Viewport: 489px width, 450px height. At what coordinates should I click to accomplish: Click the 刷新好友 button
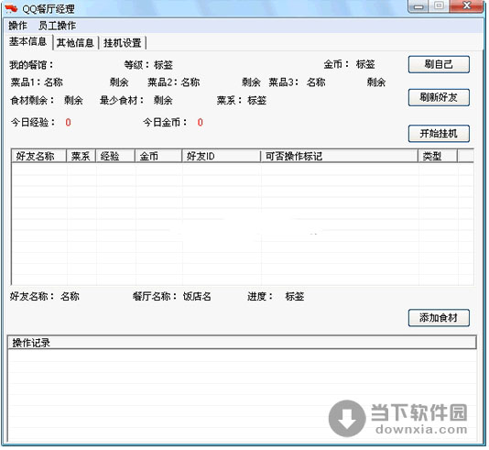(x=439, y=97)
